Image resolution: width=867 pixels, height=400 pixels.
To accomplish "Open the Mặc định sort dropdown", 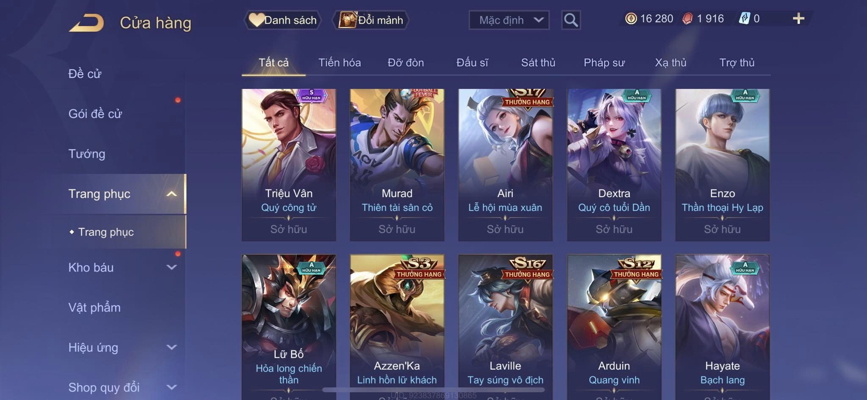I will (509, 20).
